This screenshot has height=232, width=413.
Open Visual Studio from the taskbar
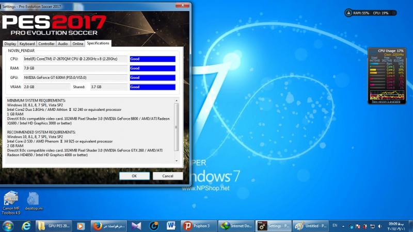[136, 226]
